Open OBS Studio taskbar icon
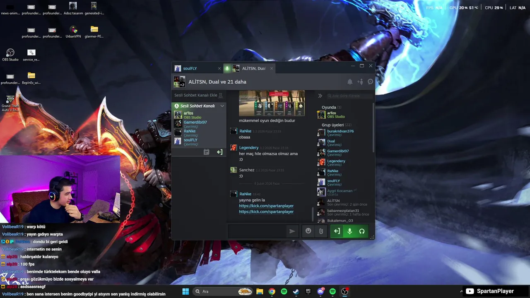Screen dimensions: 530x298 point(345,291)
